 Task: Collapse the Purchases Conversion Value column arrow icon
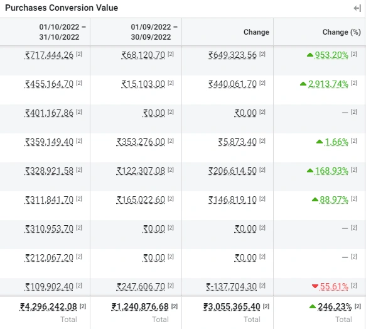pos(357,8)
